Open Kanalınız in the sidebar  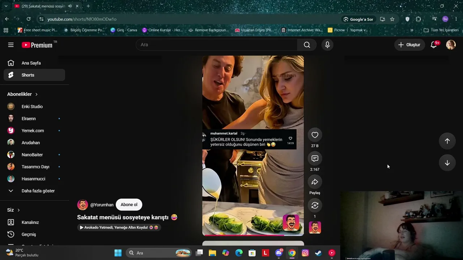pyautogui.click(x=34, y=222)
